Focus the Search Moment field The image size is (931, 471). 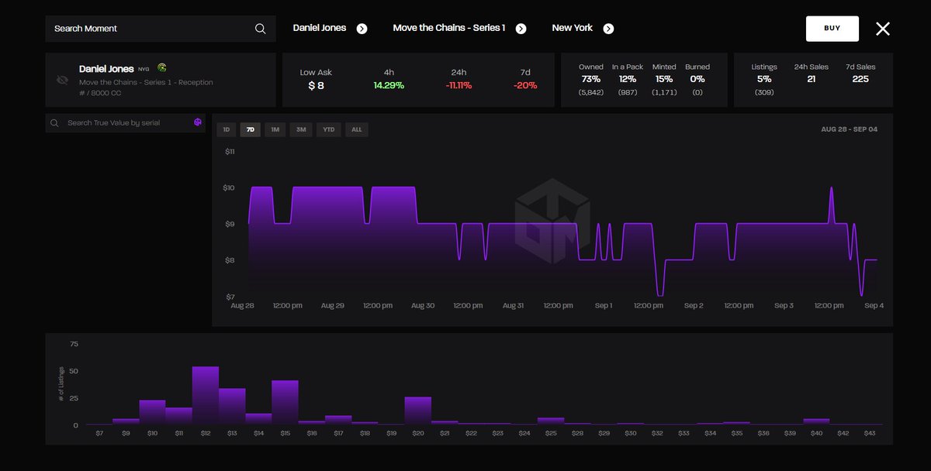tap(161, 29)
